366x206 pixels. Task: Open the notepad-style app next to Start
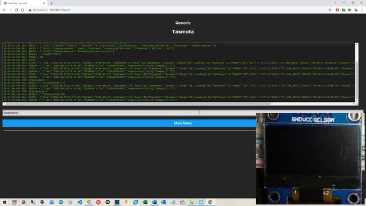point(14,202)
